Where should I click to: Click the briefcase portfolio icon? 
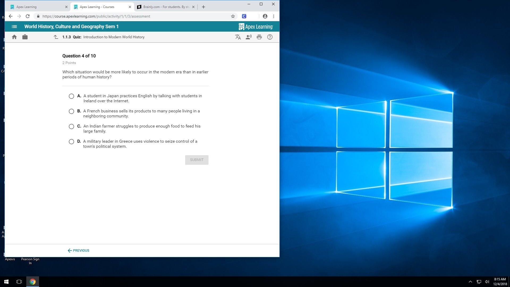25,37
